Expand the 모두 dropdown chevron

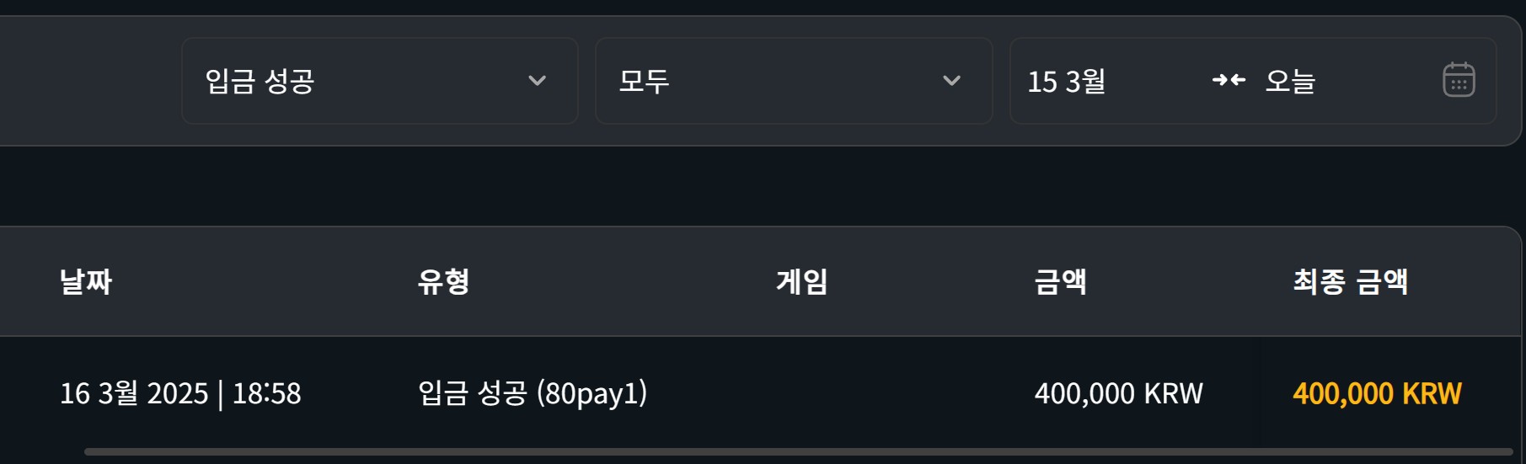point(951,81)
